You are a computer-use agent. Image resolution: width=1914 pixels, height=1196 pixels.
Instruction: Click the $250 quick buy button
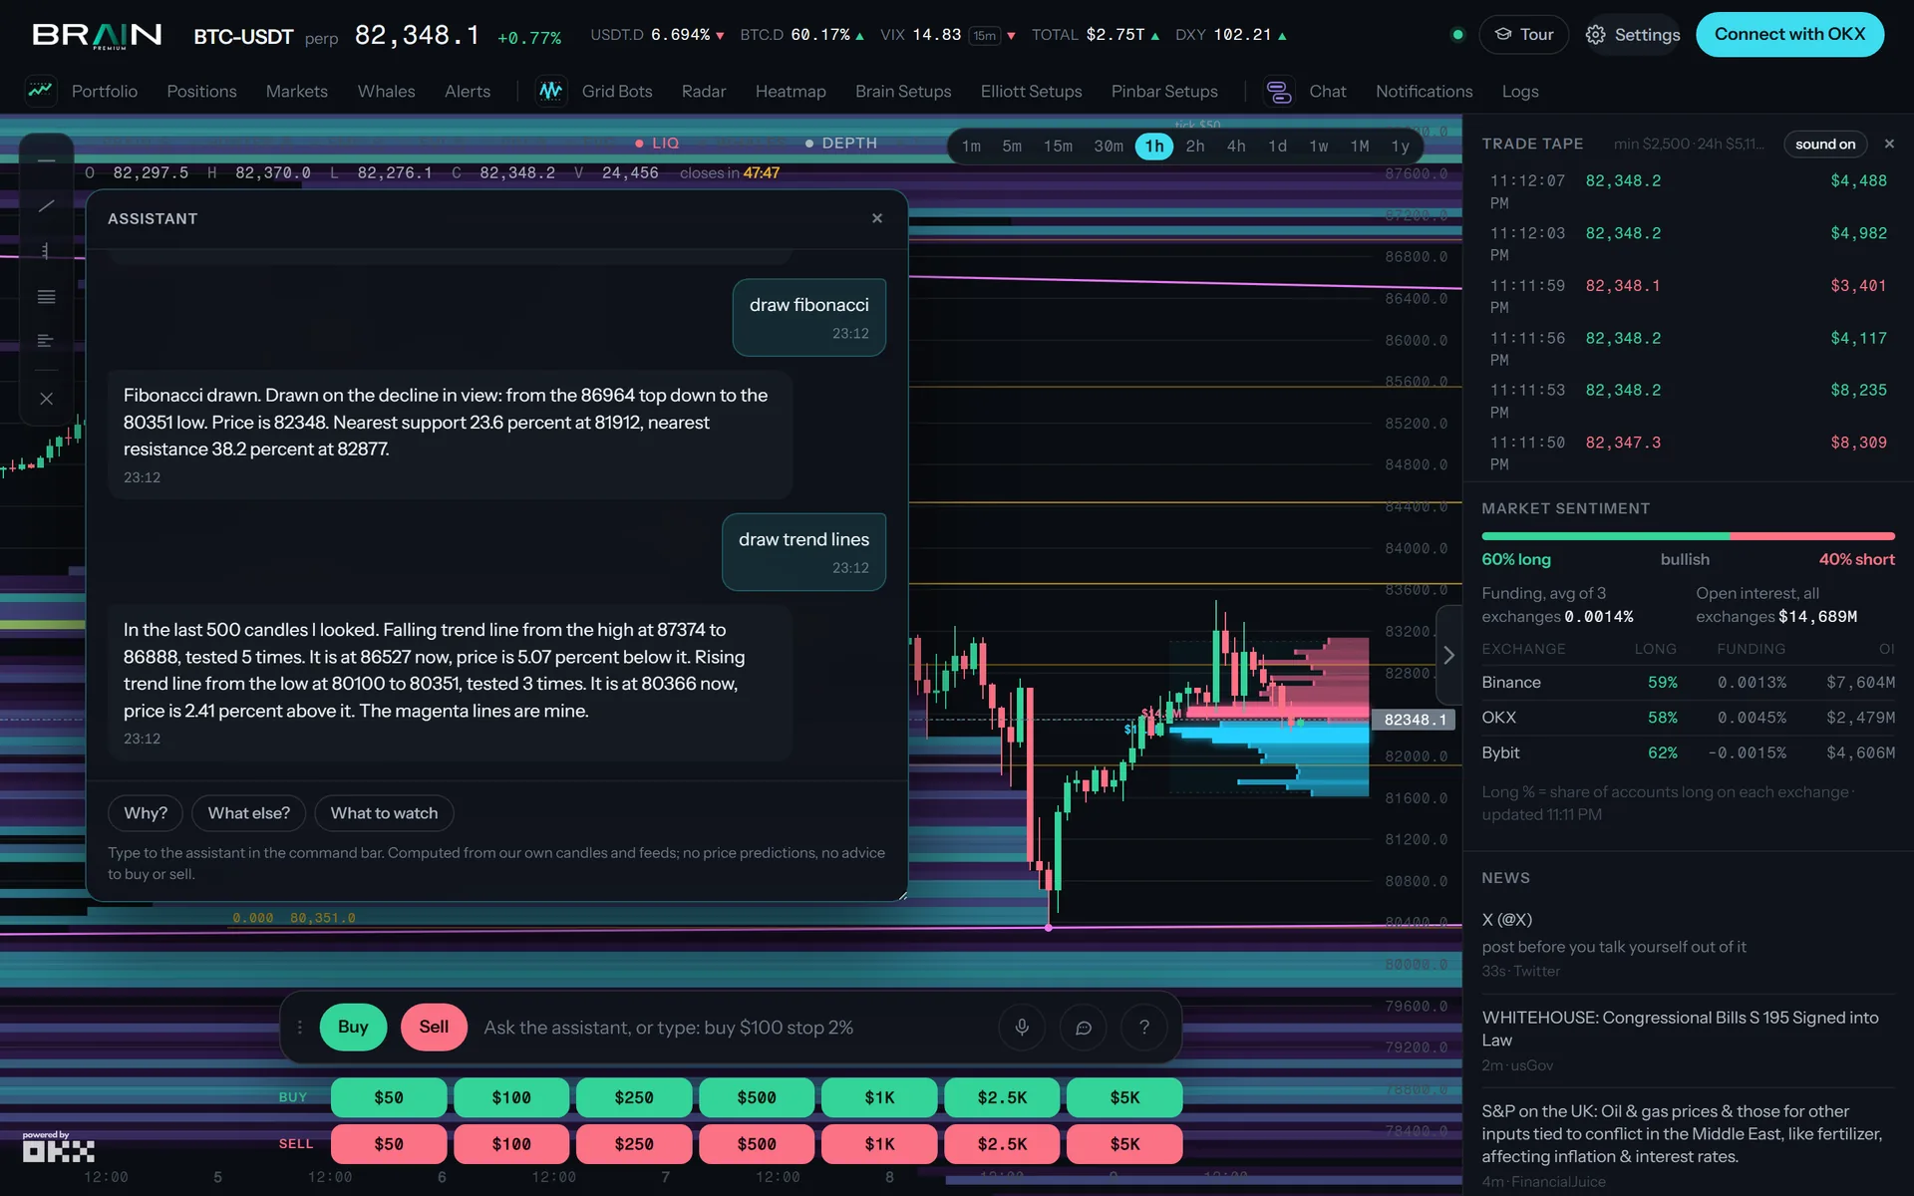634,1097
